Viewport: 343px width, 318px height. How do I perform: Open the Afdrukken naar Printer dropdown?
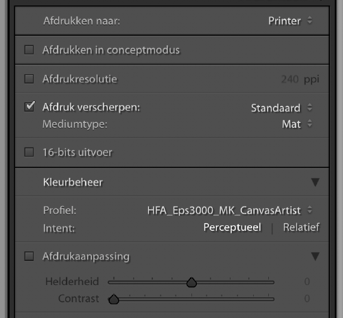click(x=290, y=21)
